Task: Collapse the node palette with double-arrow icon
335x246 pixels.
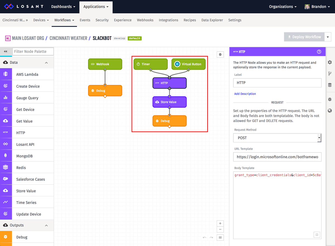Action: (5, 52)
